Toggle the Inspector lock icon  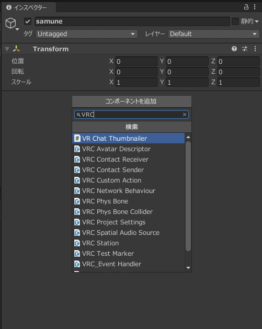coord(246,7)
